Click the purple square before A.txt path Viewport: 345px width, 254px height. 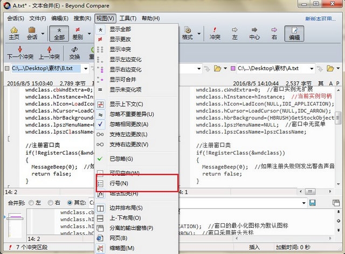point(233,68)
